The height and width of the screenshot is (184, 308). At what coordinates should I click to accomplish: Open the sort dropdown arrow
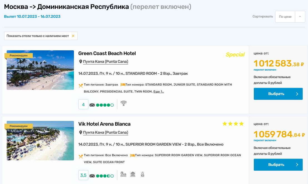(300, 17)
